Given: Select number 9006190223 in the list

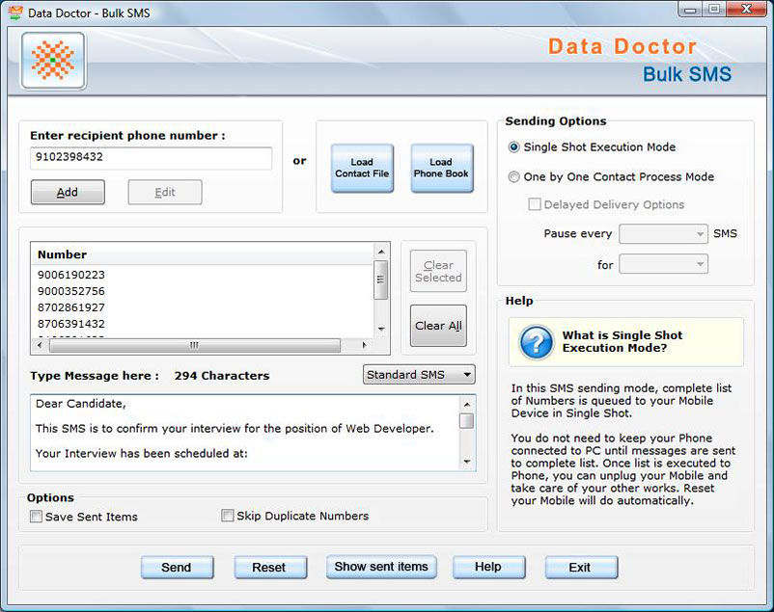Looking at the screenshot, I should pyautogui.click(x=71, y=275).
